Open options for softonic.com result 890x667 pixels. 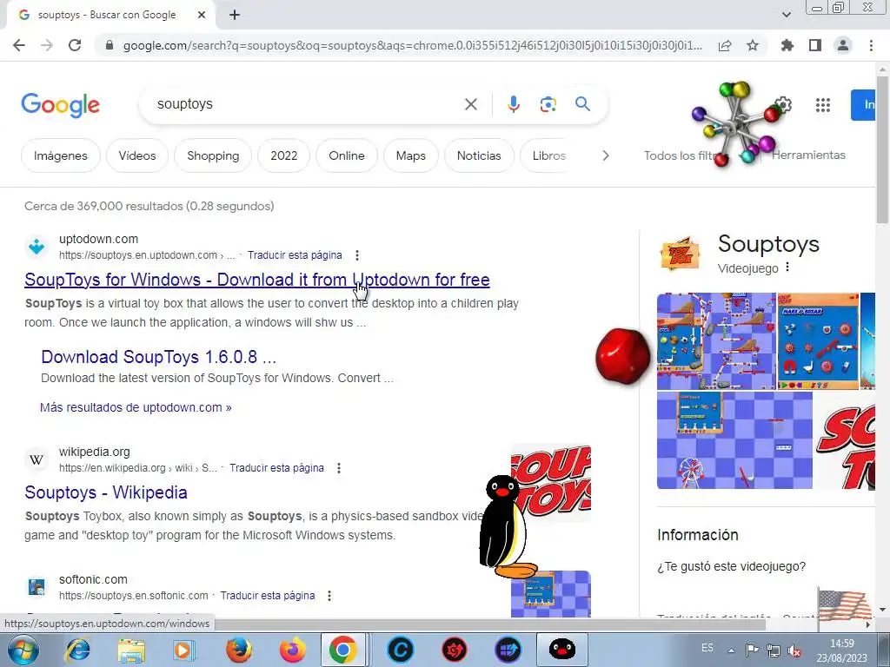coord(329,596)
